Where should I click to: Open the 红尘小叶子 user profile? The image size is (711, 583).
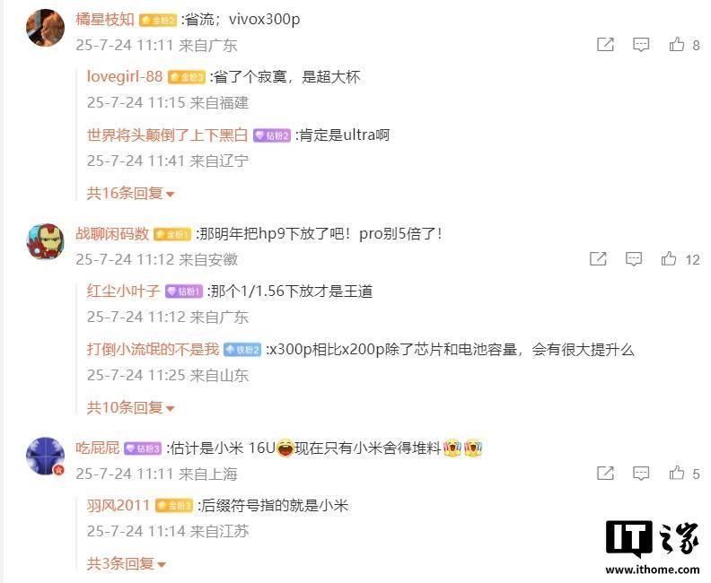click(123, 291)
